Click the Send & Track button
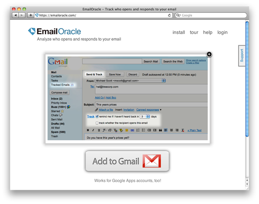The width and height of the screenshot is (259, 204). click(94, 74)
